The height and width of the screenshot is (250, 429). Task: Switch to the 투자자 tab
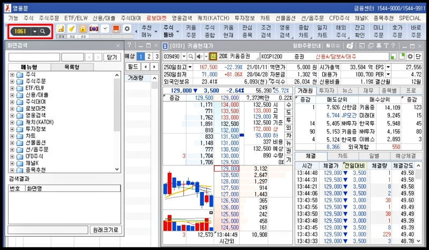click(327, 91)
